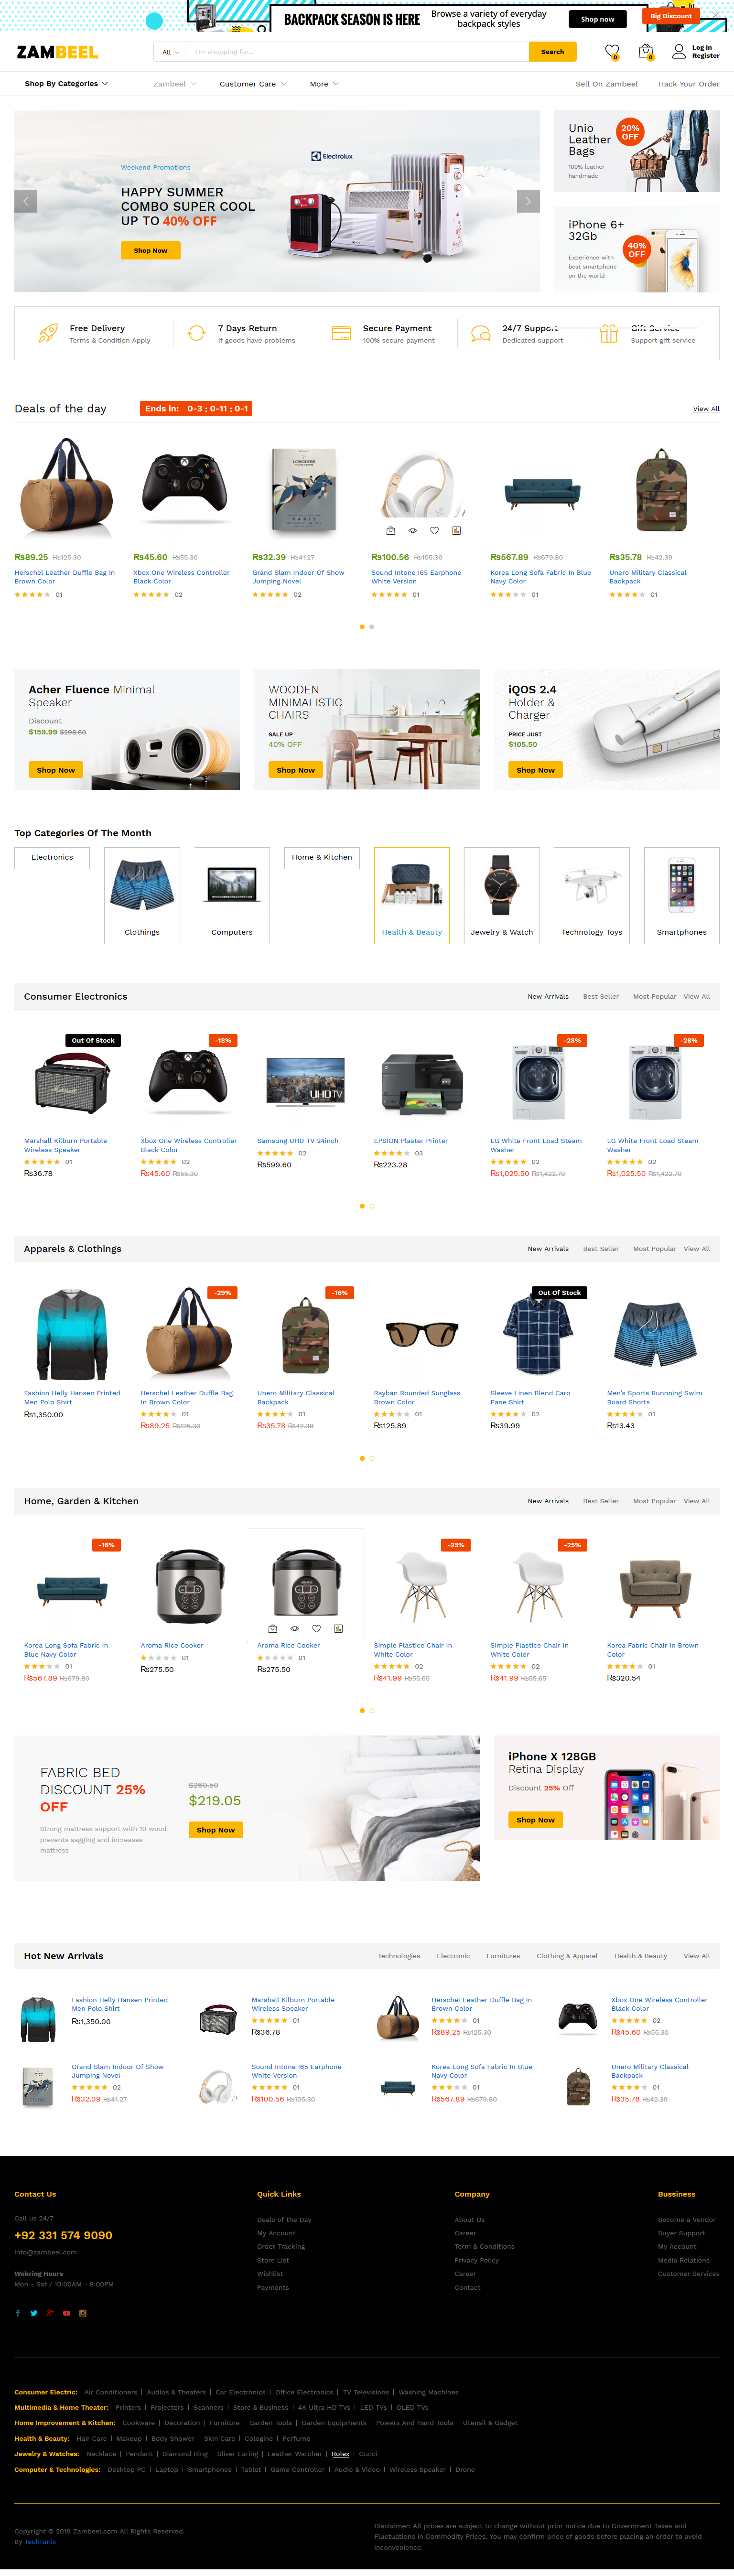Open the YouTube icon in footer
This screenshot has height=2576, width=734.
click(67, 2313)
